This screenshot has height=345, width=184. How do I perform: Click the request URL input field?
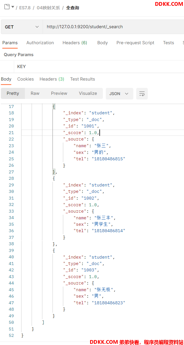[x=113, y=27]
